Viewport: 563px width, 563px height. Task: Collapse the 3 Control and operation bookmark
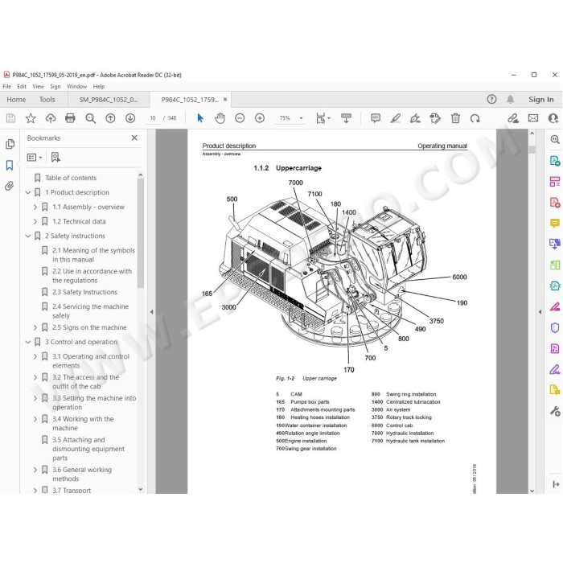pyautogui.click(x=27, y=342)
